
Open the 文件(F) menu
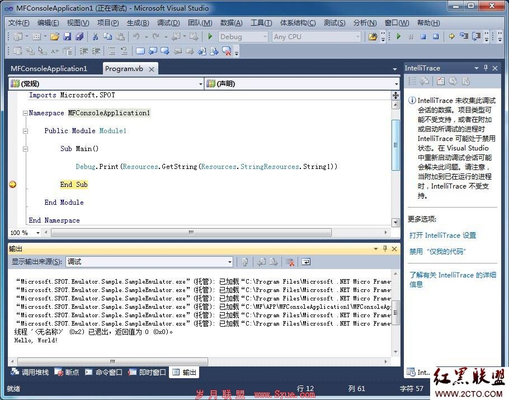coord(18,23)
